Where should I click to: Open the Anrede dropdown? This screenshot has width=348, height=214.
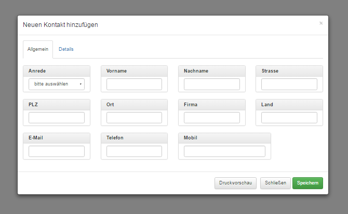tap(57, 84)
